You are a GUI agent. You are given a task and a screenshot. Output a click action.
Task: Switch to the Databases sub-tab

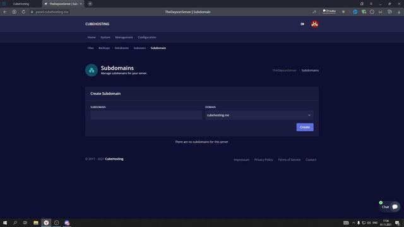pos(122,48)
